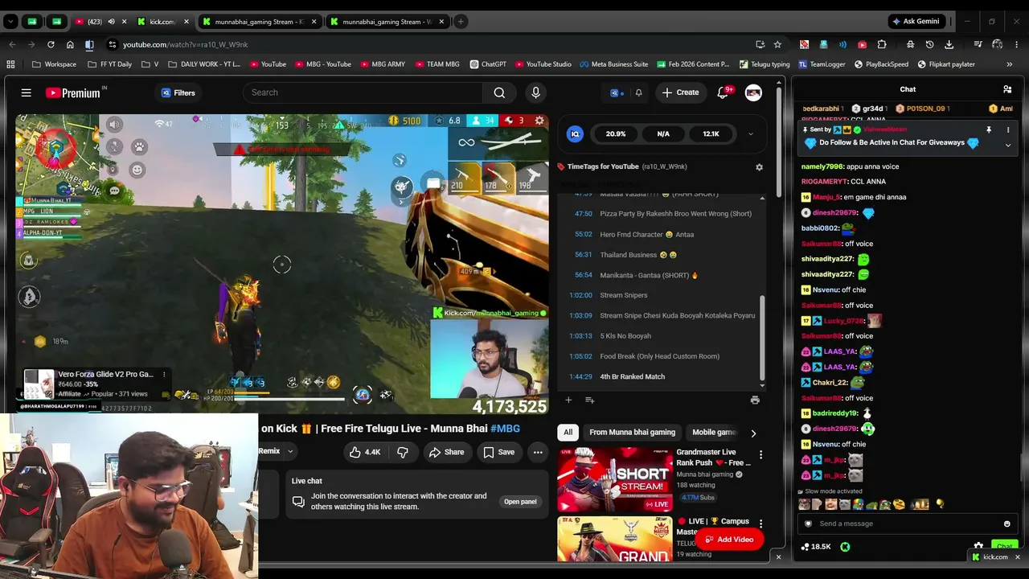Open the #MBG hashtag link
Screen dimensions: 1029x579
click(x=505, y=429)
